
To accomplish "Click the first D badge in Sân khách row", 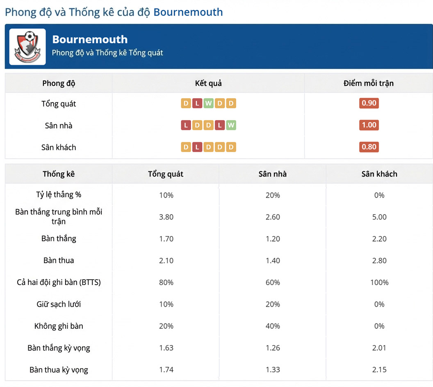I will (x=186, y=147).
